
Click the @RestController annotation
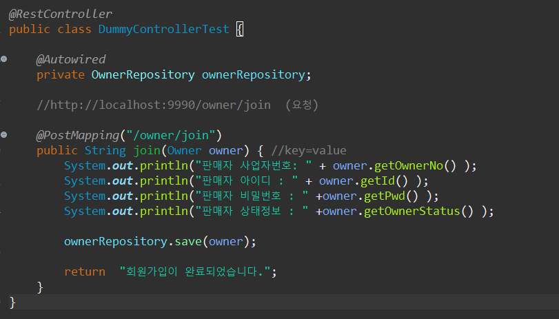[x=60, y=14]
